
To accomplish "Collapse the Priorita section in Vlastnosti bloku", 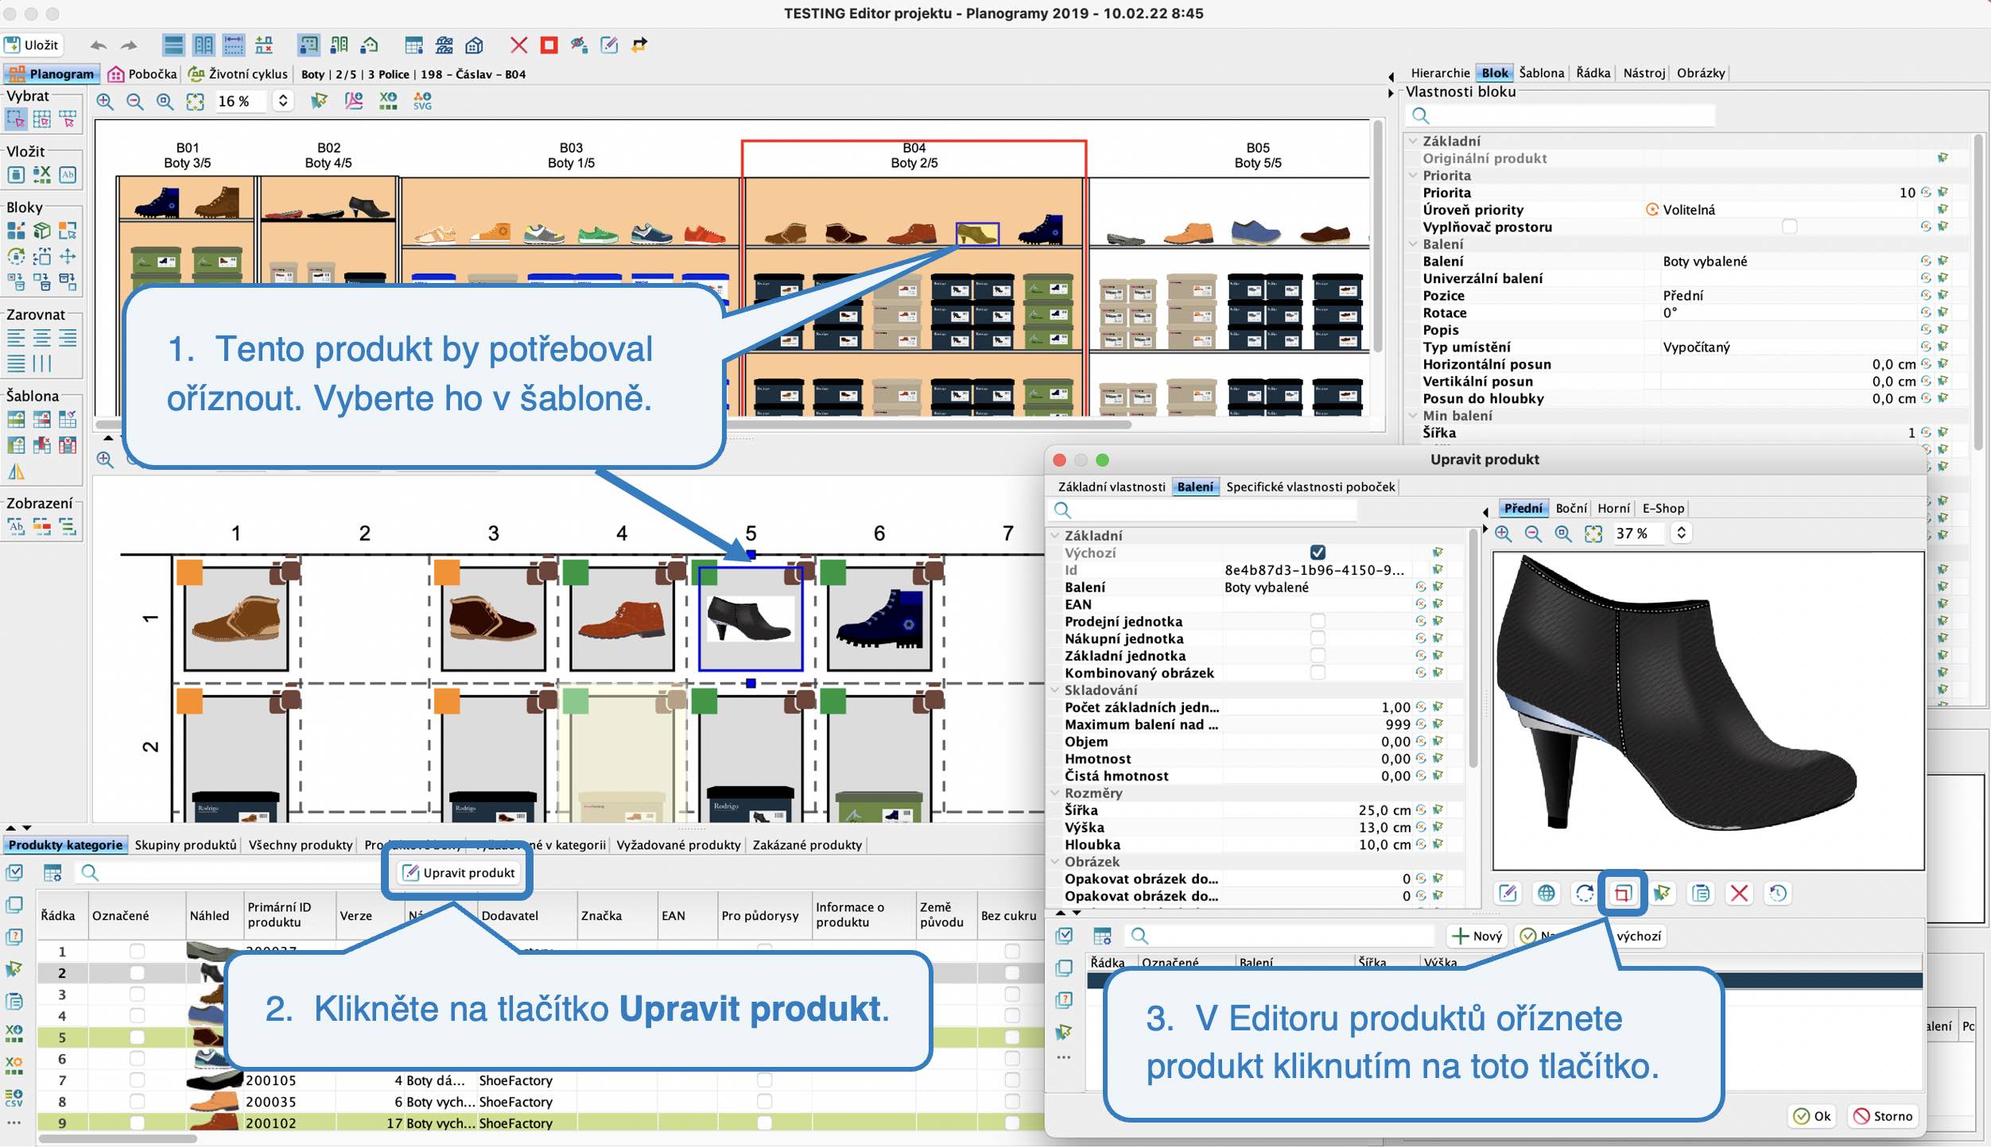I will coord(1413,176).
